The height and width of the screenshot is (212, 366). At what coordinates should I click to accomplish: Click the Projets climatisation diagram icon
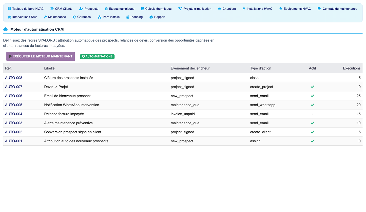tap(180, 9)
